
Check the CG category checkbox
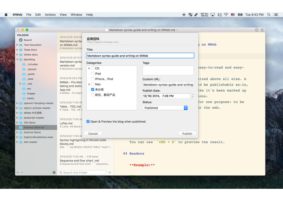click(92, 68)
